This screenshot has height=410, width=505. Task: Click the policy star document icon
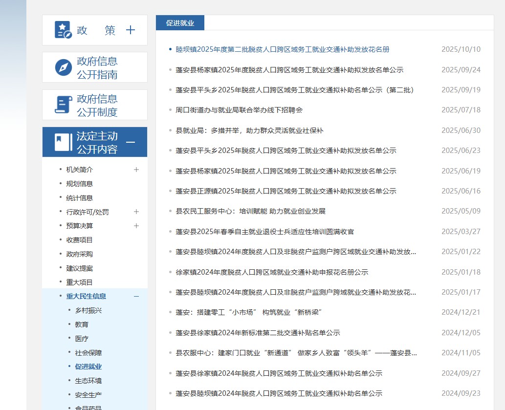coord(63,30)
